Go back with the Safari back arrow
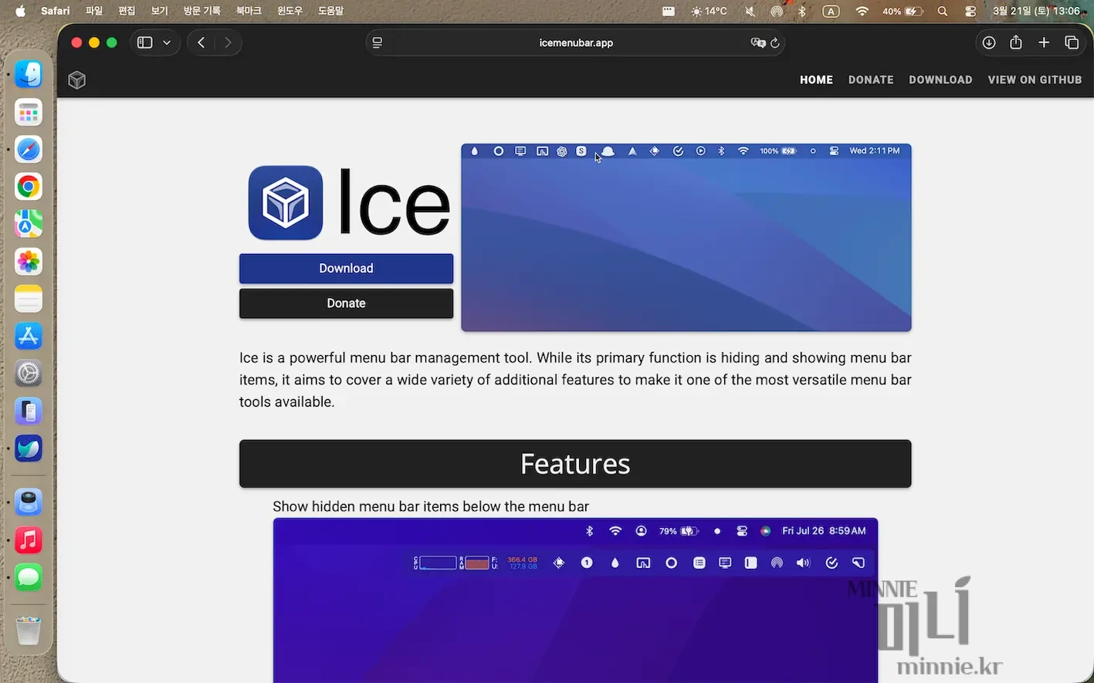1094x683 pixels. [x=202, y=42]
